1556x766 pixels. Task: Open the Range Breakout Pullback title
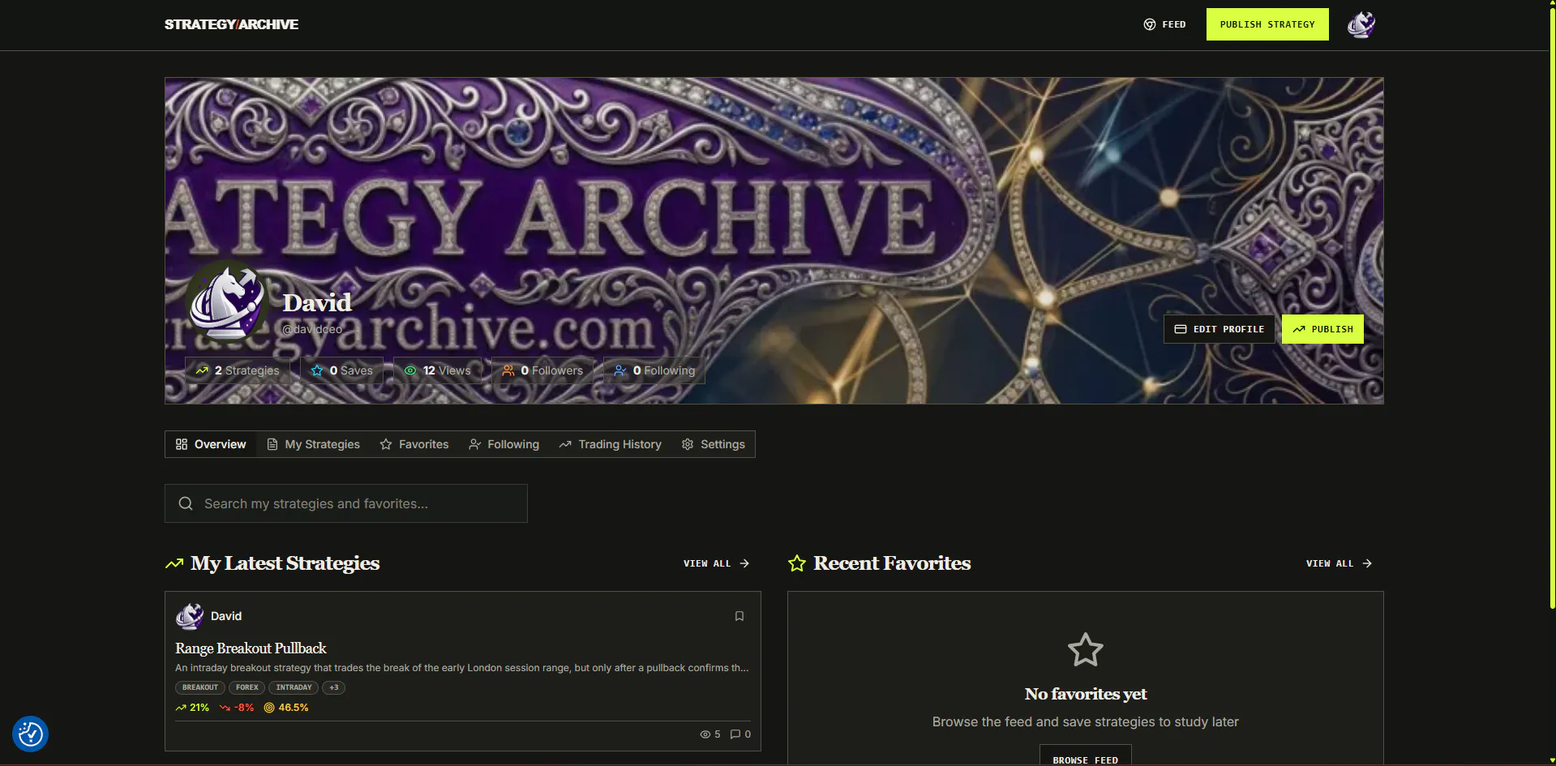[251, 648]
